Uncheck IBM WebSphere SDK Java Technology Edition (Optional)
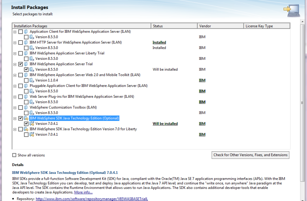 (x=21, y=118)
